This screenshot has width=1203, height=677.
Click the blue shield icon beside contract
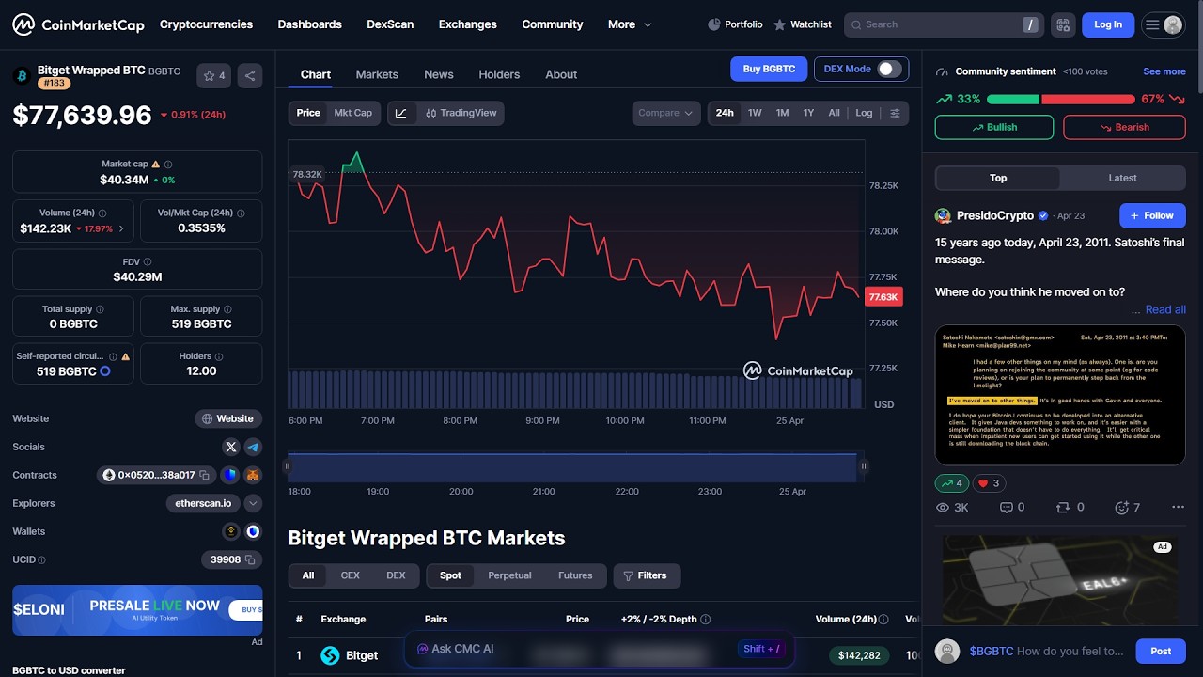pyautogui.click(x=230, y=475)
